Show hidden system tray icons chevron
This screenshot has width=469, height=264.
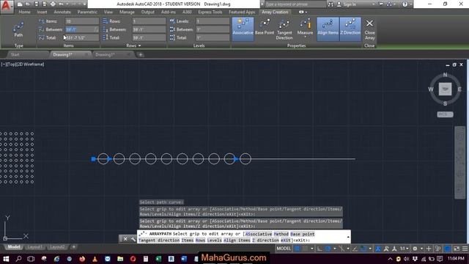pos(390,259)
